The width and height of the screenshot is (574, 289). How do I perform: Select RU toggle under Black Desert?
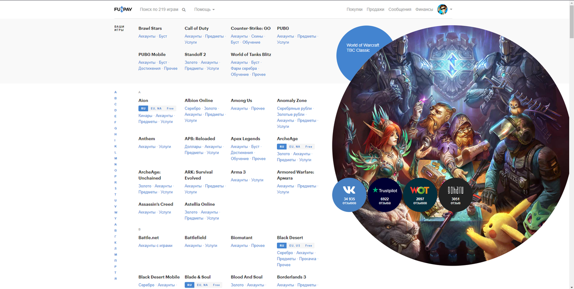coord(282,246)
